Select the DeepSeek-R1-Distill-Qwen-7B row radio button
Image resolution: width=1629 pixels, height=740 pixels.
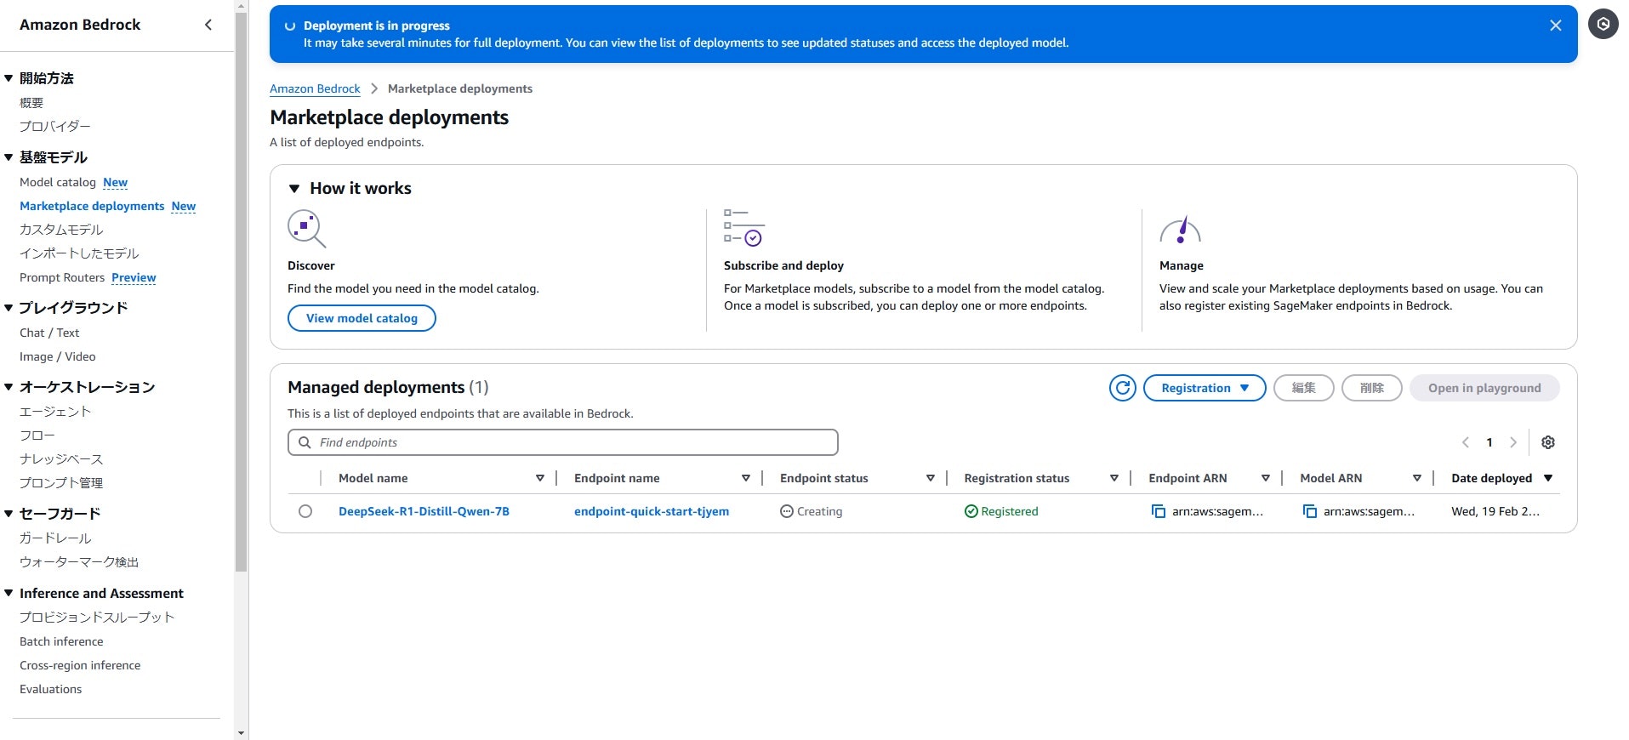point(305,511)
